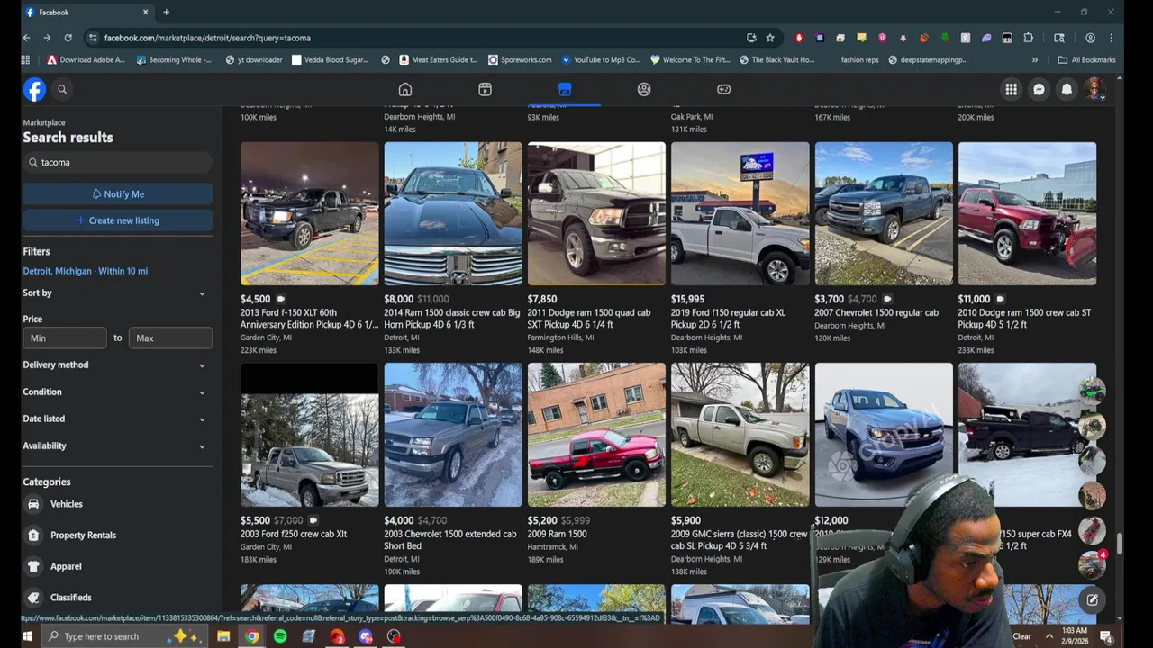Open the Gaming controller icon
This screenshot has height=648, width=1153.
723,89
